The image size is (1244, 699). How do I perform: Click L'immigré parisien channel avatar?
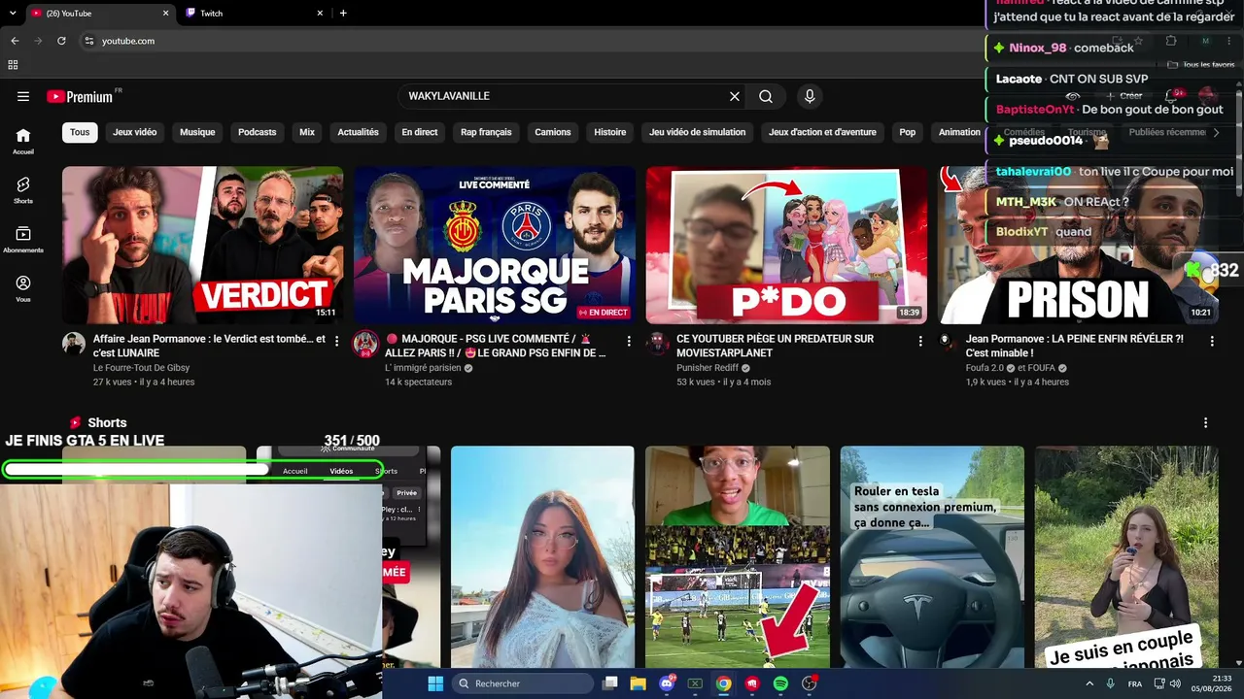point(365,343)
